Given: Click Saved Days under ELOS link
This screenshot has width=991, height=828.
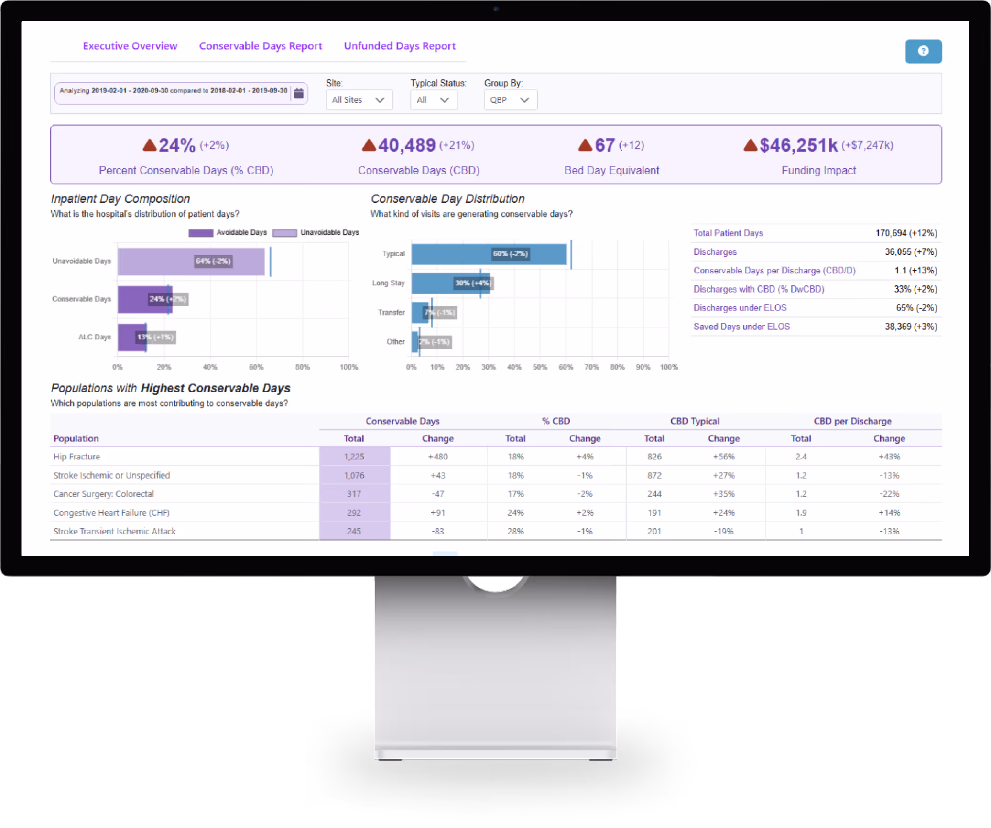Looking at the screenshot, I should [741, 327].
